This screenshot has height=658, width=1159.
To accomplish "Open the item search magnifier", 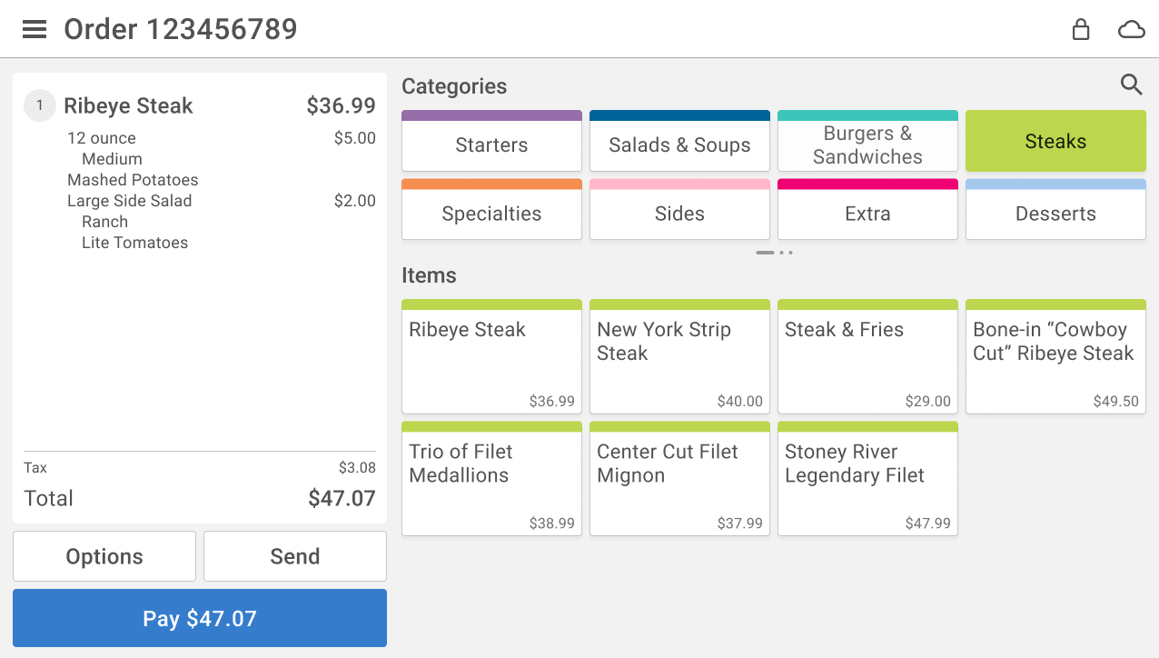I will (x=1131, y=85).
